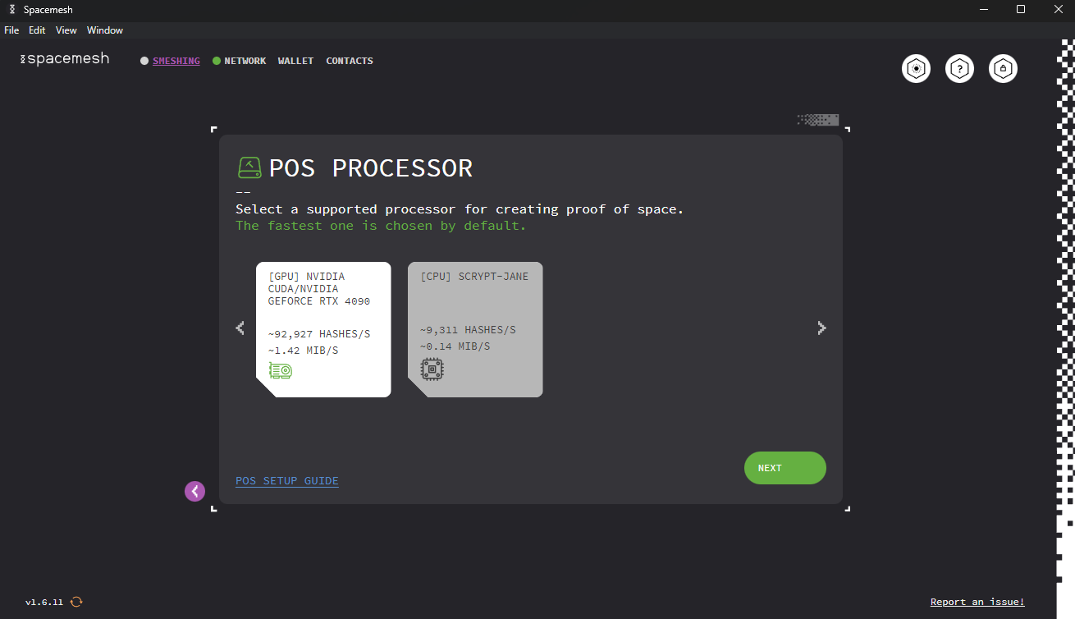Screen dimensions: 1075x619
Task: Click the ~92,927 HASHES/S value
Action: 319,334
